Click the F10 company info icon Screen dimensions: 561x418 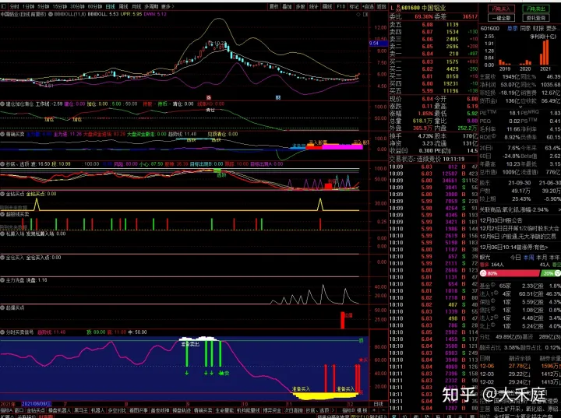(340, 5)
